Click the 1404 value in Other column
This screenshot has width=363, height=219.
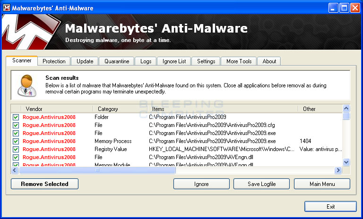pos(305,141)
